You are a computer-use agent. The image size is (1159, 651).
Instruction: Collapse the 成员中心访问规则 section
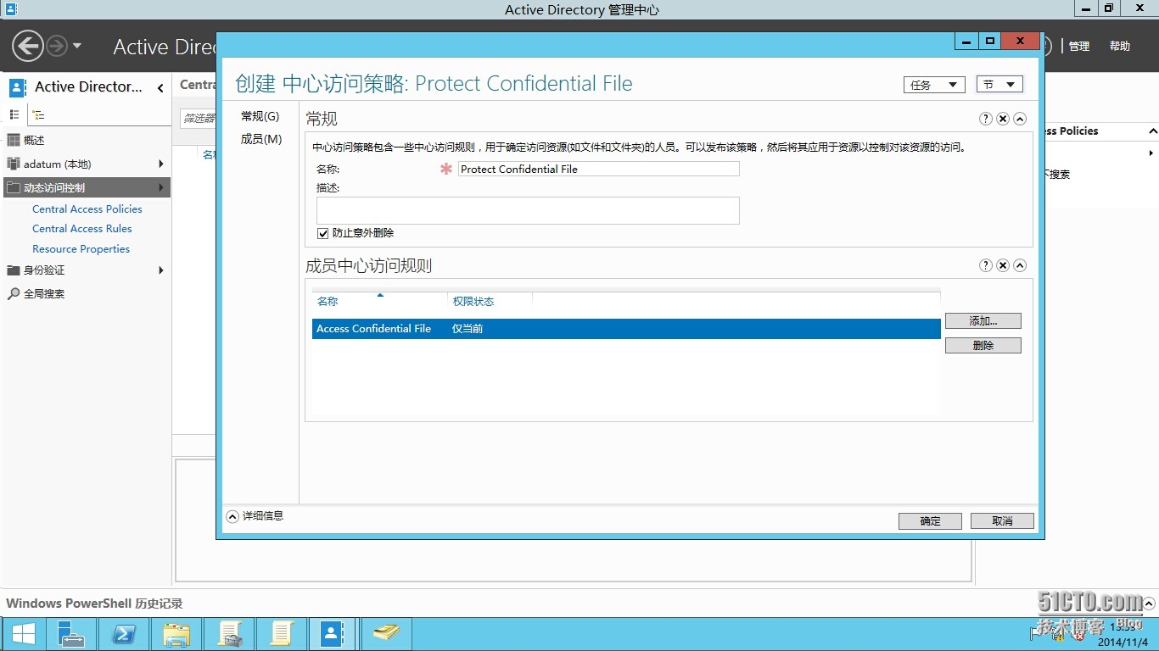1020,265
